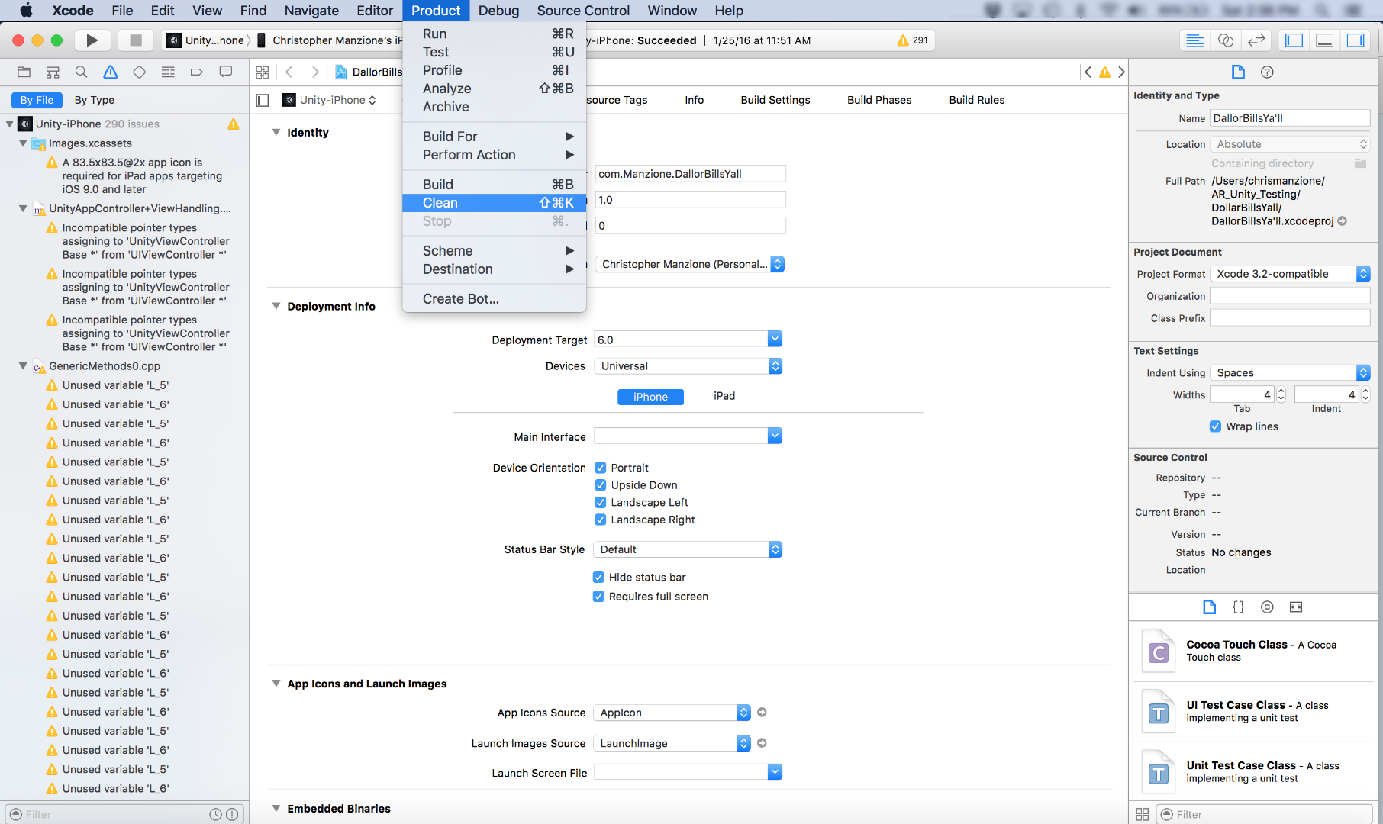Screen dimensions: 1383x824
Task: Uncheck the Portrait orientation checkbox
Action: [600, 468]
